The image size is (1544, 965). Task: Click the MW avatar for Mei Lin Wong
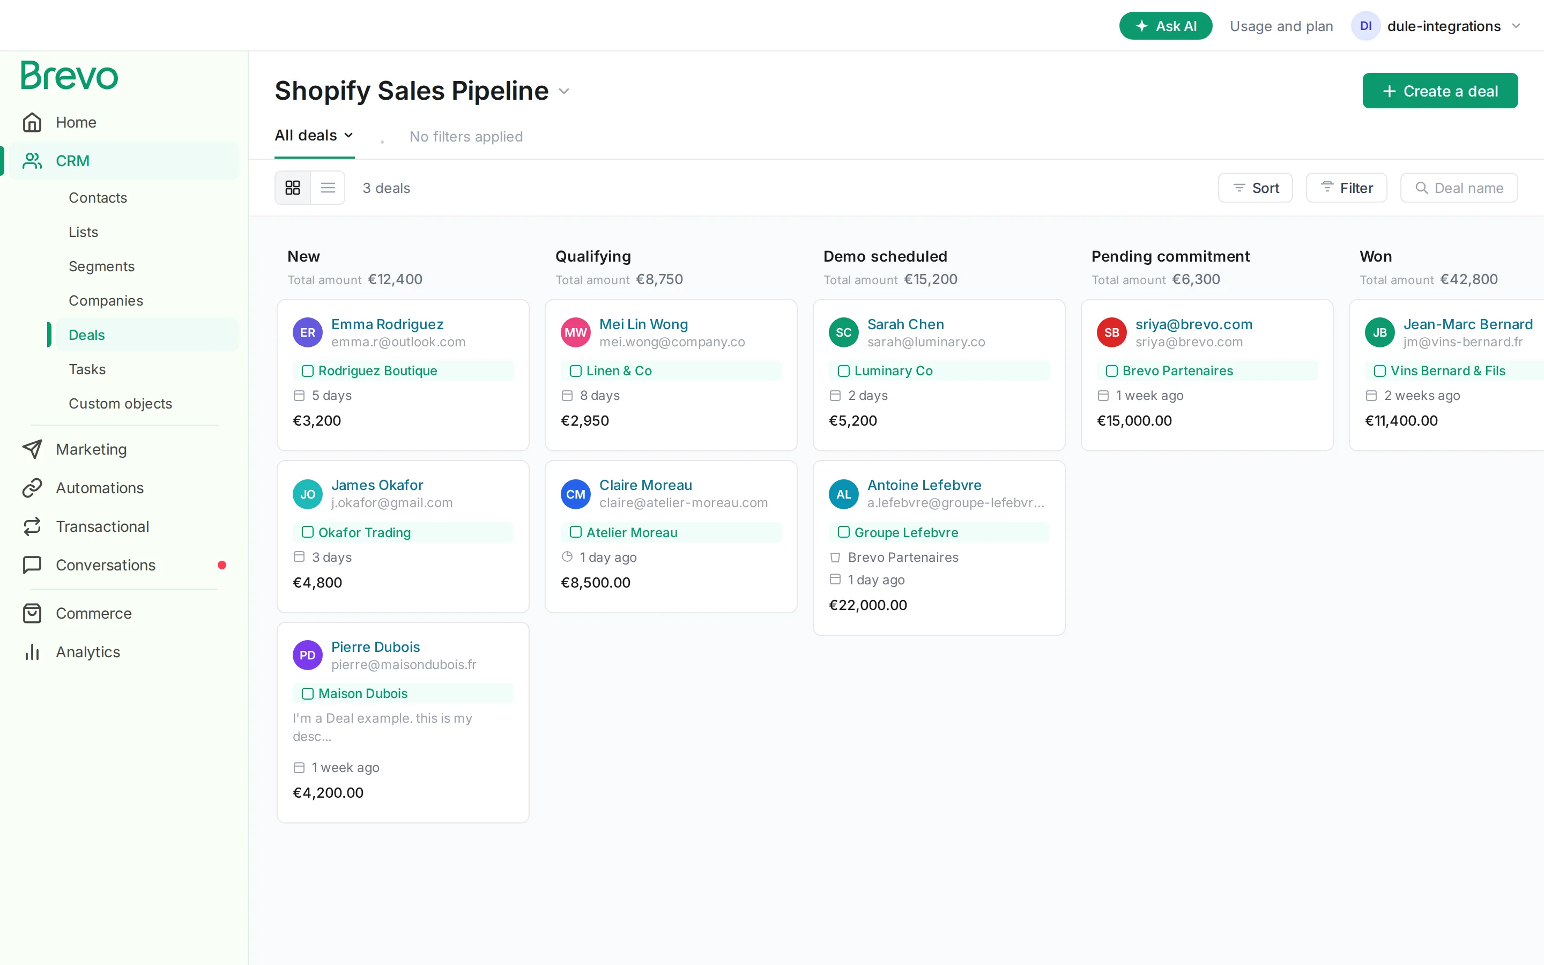575,332
